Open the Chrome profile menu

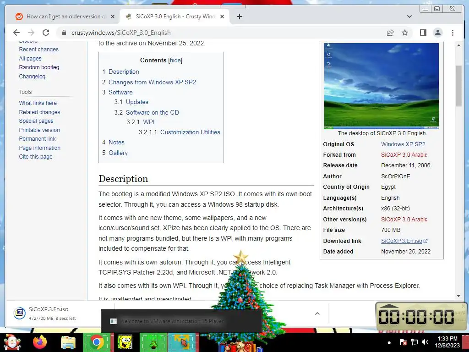(x=437, y=33)
